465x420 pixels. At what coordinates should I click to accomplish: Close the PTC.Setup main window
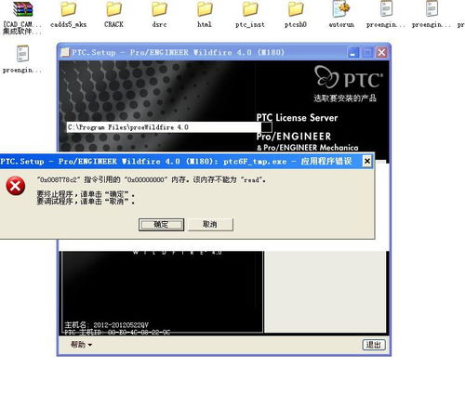click(382, 53)
